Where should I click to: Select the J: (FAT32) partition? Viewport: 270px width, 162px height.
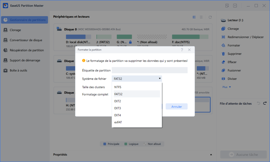pos(104,37)
